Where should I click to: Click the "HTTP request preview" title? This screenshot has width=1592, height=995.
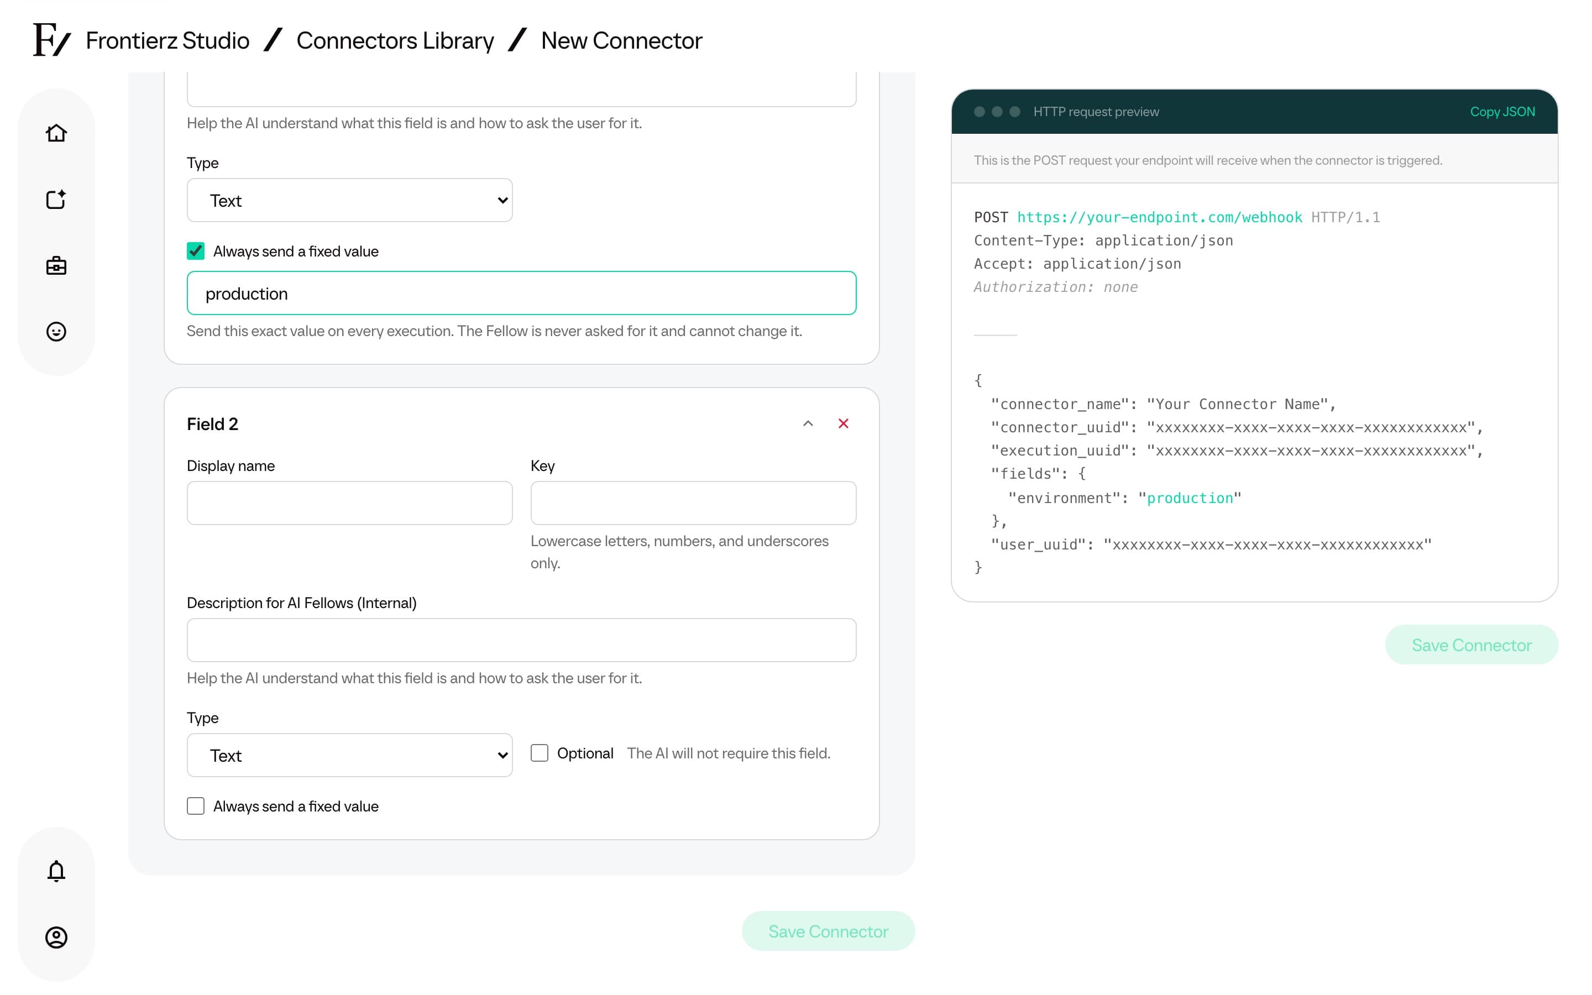click(x=1096, y=112)
